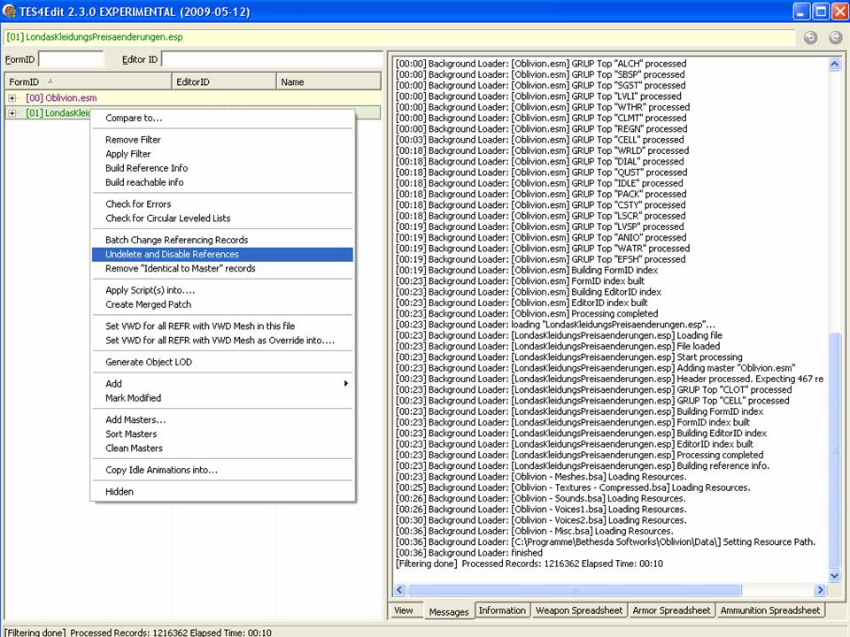Click the 'Background Loader: finished' log line
The height and width of the screenshot is (637, 850).
(x=469, y=552)
